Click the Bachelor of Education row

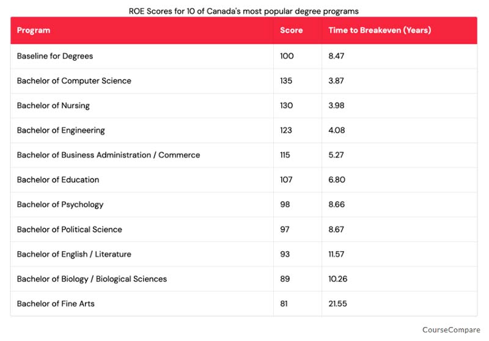[x=58, y=180]
